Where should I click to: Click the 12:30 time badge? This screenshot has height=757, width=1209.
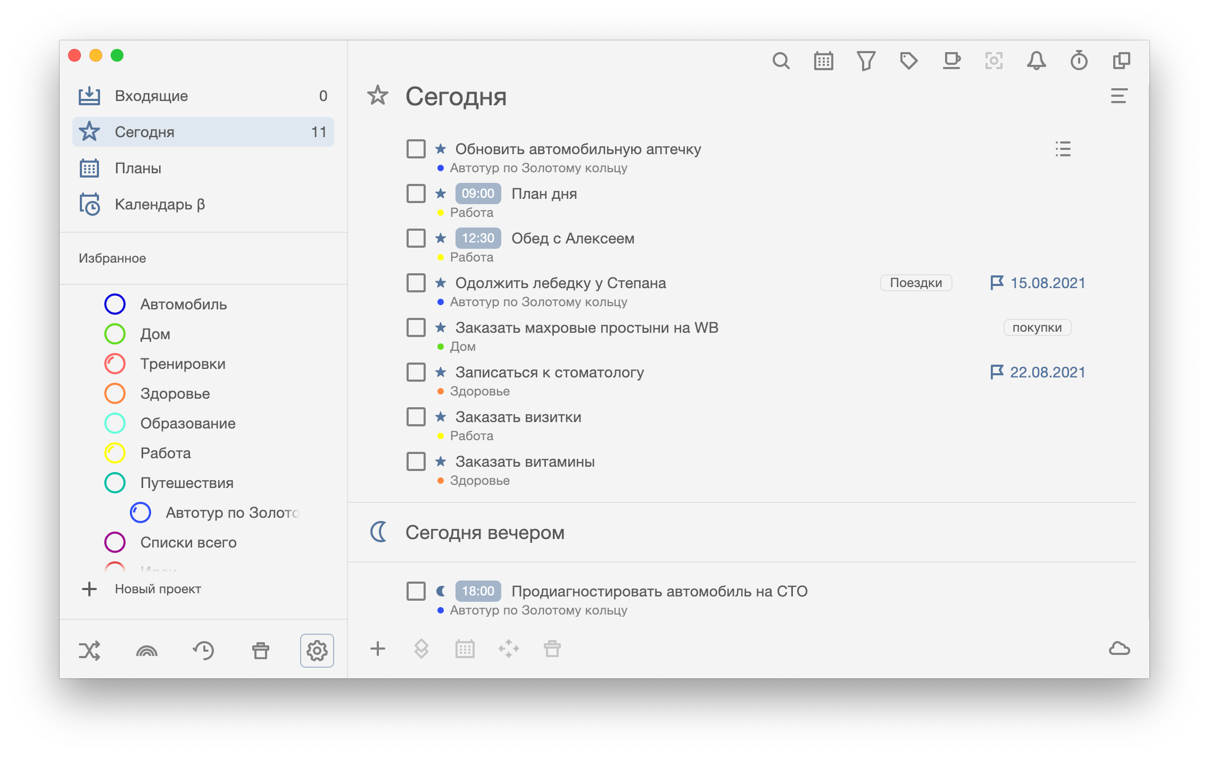[x=478, y=238]
